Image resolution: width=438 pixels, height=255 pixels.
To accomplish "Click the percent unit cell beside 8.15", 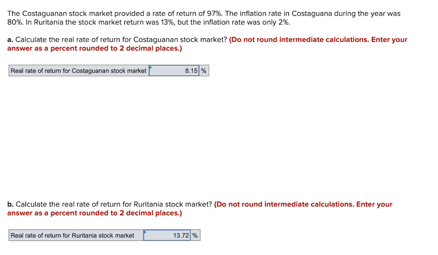I will (204, 71).
